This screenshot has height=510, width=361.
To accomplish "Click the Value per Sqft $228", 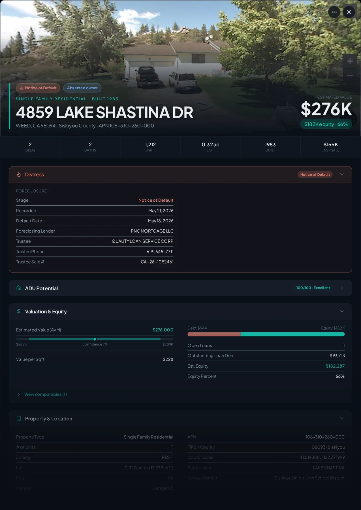I will coord(168,359).
